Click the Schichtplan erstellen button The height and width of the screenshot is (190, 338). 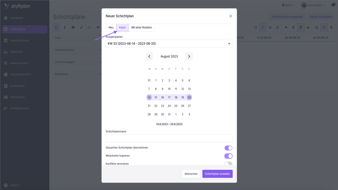(217, 174)
